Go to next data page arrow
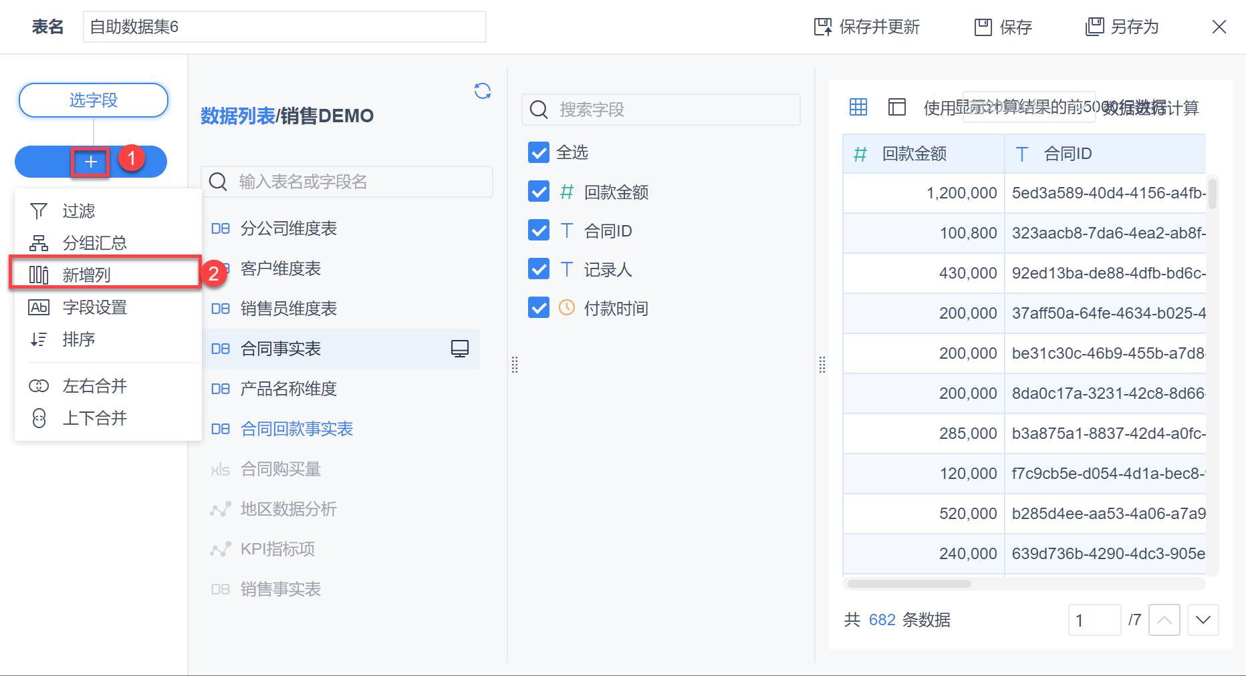 tap(1203, 620)
